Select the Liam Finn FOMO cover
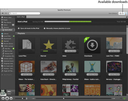 [114, 43]
